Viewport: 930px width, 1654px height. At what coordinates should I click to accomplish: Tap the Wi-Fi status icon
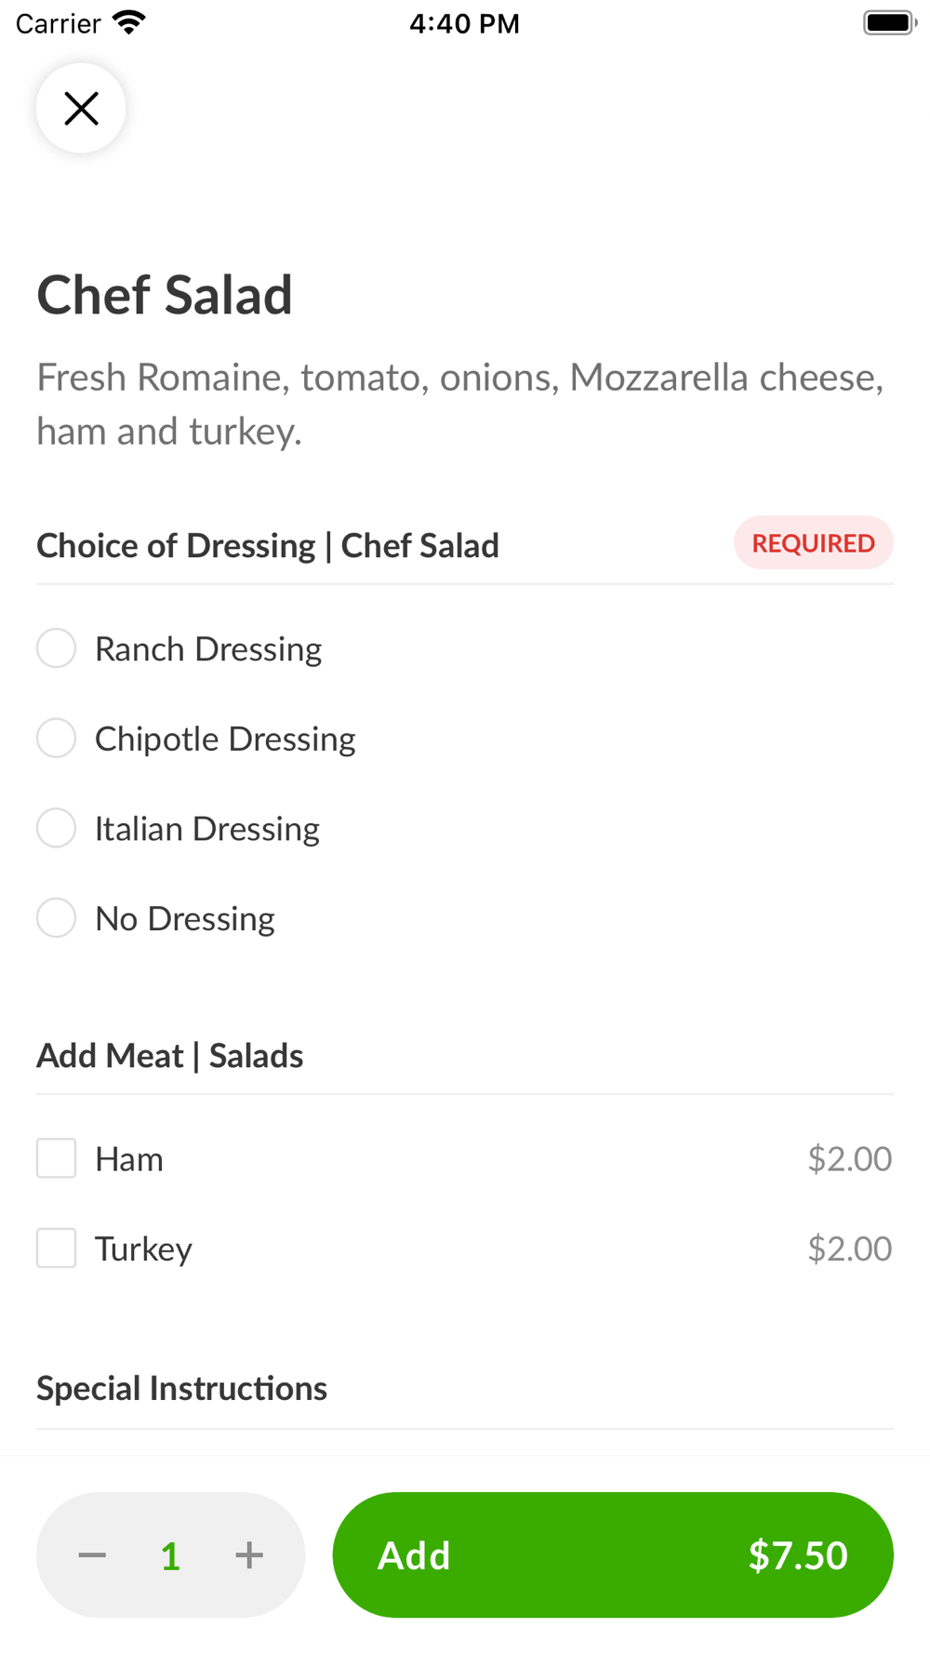pyautogui.click(x=129, y=22)
